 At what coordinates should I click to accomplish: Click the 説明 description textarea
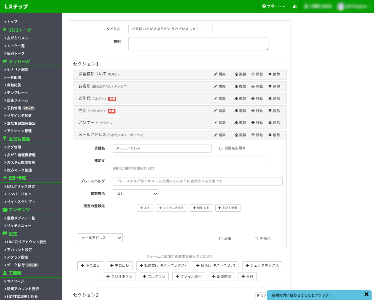point(198,44)
